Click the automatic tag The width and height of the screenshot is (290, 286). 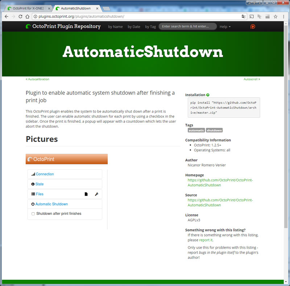pyautogui.click(x=196, y=130)
